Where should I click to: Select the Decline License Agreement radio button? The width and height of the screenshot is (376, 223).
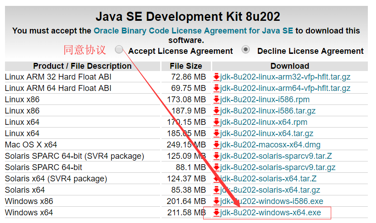pyautogui.click(x=246, y=50)
